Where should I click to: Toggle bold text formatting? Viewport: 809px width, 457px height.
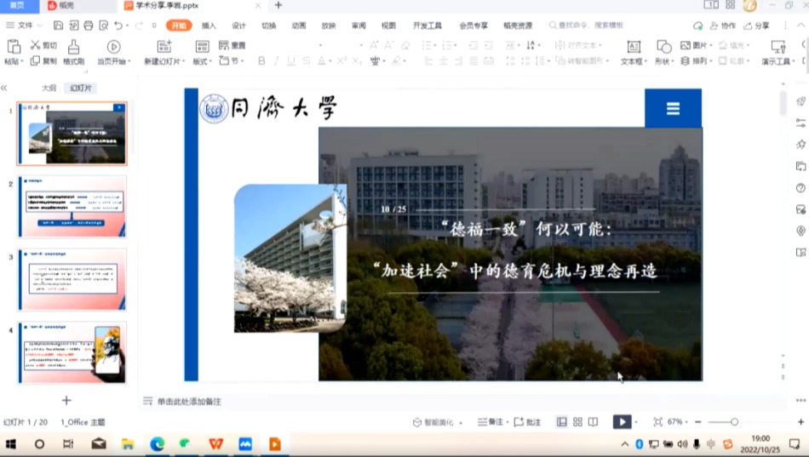261,61
